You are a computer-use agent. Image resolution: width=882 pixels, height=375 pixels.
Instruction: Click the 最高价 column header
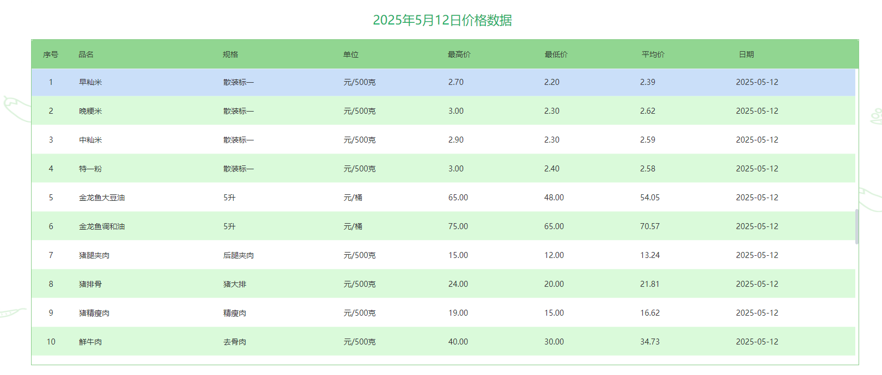pos(459,54)
